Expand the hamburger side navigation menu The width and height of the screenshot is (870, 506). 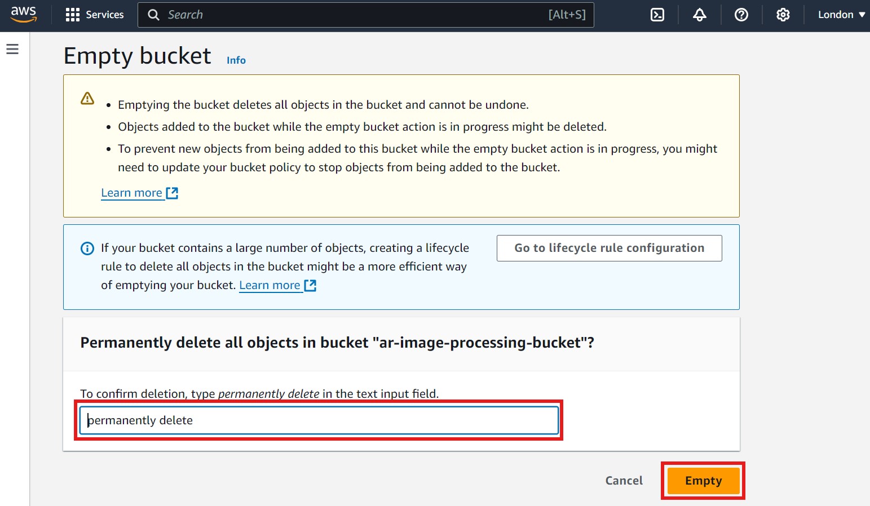tap(12, 50)
